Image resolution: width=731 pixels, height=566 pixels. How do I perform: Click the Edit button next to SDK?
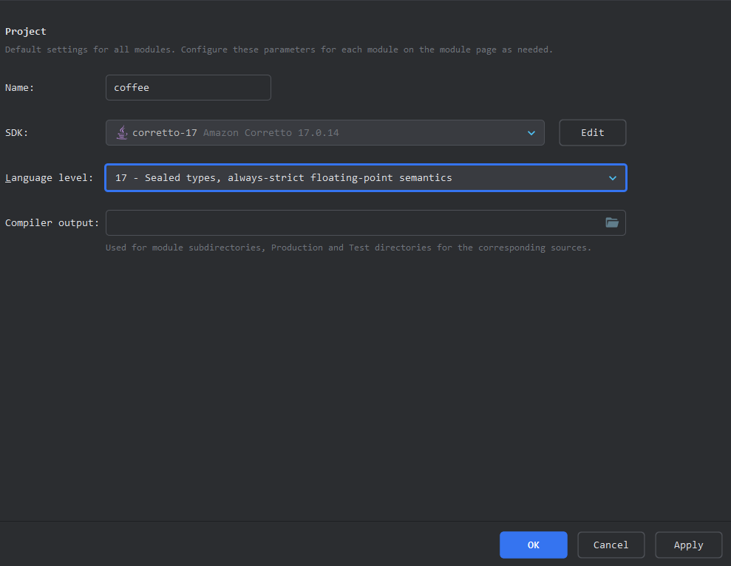593,133
